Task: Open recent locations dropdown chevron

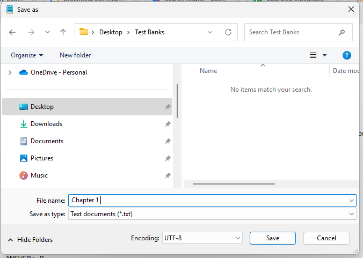Action: coord(47,32)
